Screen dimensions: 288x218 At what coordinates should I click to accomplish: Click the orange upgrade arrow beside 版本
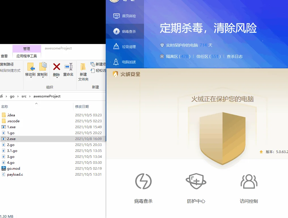point(261,152)
